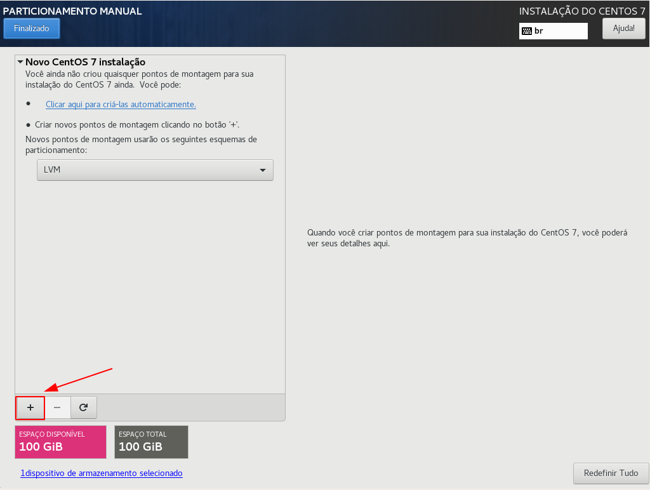The height and width of the screenshot is (490, 650).
Task: Click the keyboard icon beside br
Action: pos(526,31)
